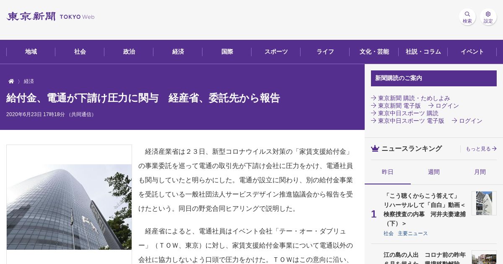Open the 国際 navigation menu

click(227, 52)
